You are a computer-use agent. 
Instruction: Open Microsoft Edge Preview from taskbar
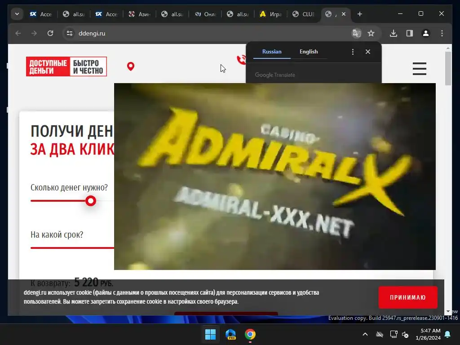click(x=230, y=334)
